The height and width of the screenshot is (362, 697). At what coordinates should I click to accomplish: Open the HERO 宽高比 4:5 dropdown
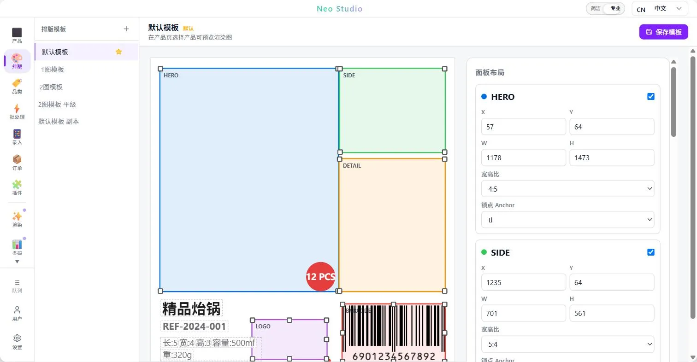click(567, 188)
